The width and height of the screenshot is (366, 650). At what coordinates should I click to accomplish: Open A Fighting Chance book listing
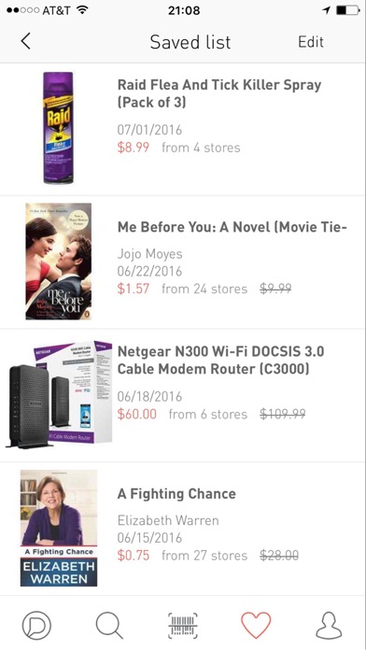tap(183, 529)
